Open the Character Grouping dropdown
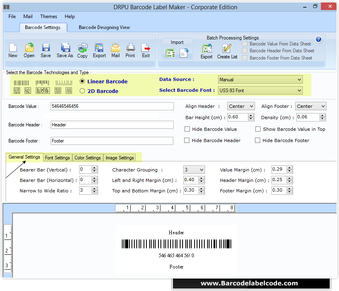 point(194,170)
